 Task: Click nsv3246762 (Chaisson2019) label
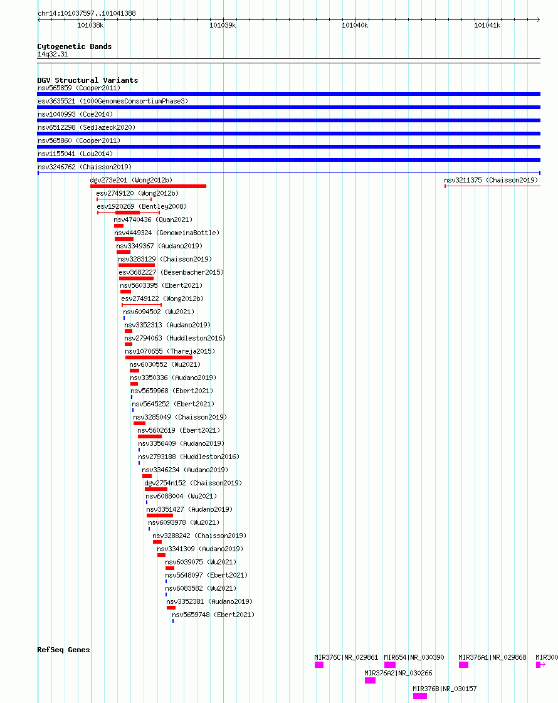[x=85, y=167]
